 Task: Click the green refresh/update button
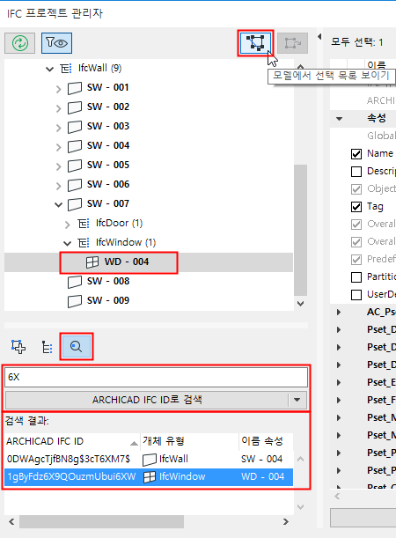(x=20, y=43)
